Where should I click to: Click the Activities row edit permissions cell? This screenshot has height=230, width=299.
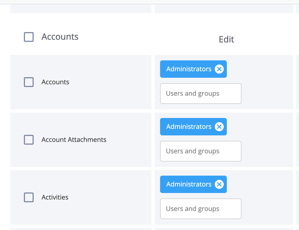(224, 197)
